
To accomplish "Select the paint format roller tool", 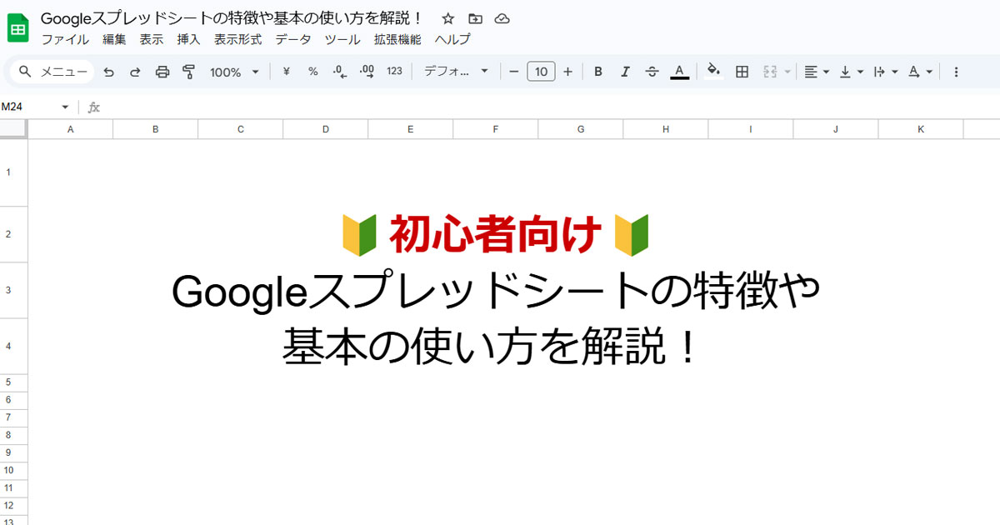I will (x=188, y=72).
